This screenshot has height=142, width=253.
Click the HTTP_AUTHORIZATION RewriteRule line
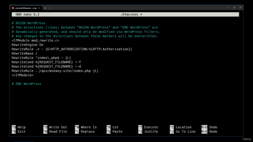pyautogui.click(x=72, y=49)
